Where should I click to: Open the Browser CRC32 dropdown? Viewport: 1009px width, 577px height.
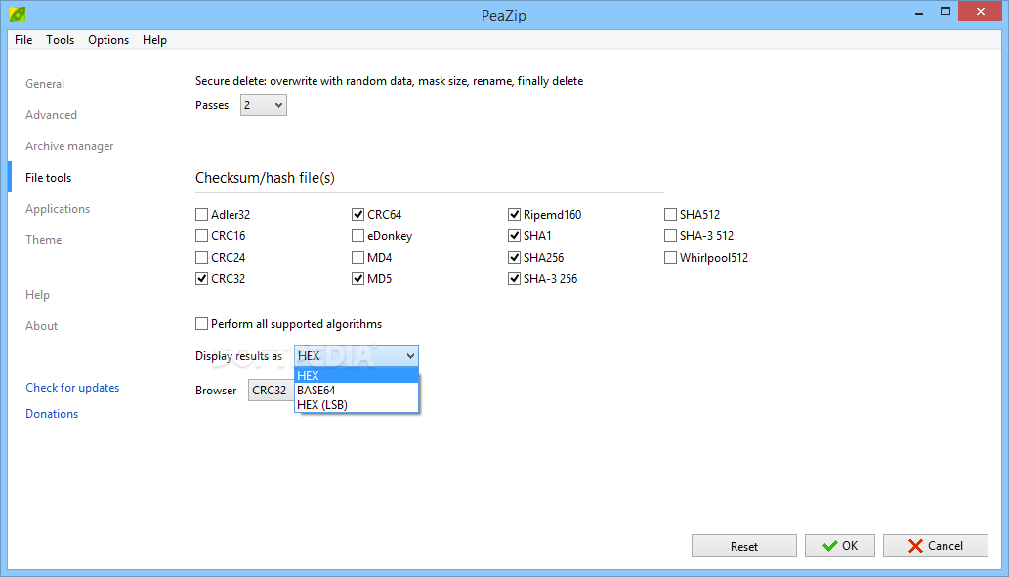coord(271,391)
